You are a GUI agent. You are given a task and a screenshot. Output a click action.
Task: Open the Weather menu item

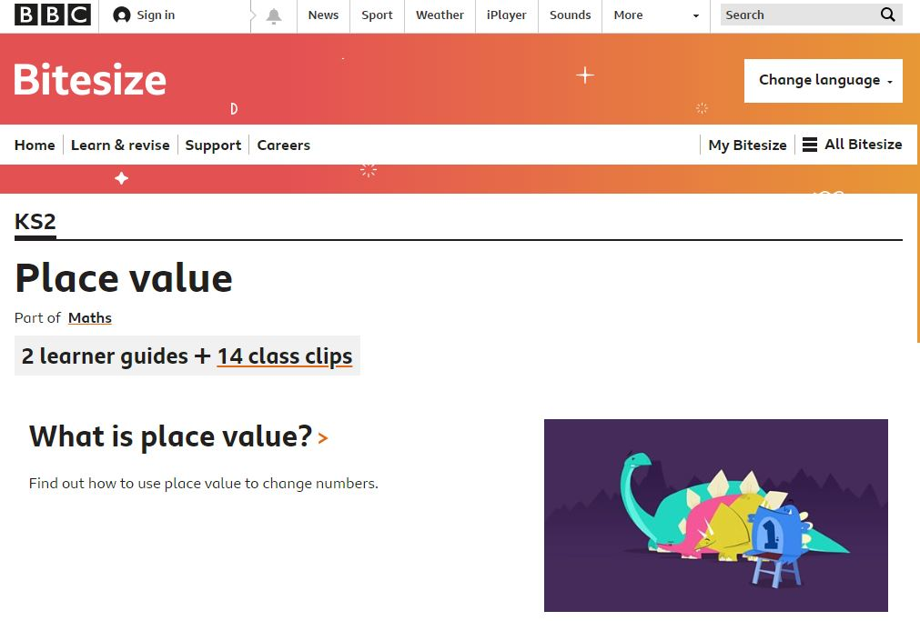(x=440, y=15)
